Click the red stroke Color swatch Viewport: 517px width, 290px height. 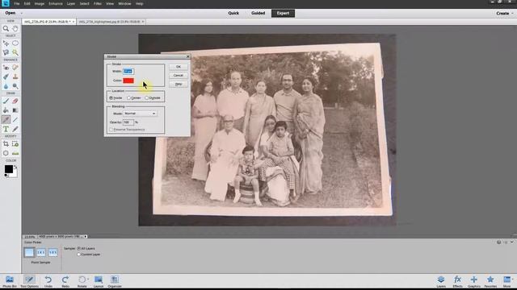point(128,81)
